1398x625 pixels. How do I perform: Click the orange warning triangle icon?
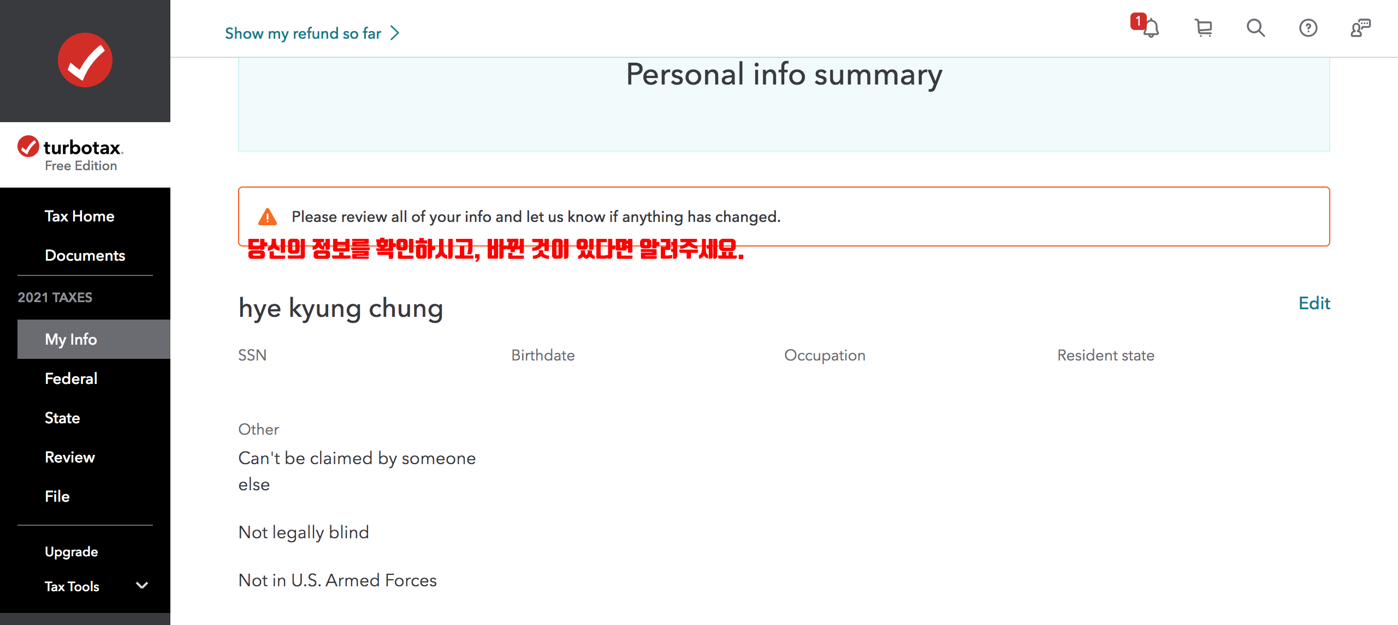pyautogui.click(x=268, y=217)
